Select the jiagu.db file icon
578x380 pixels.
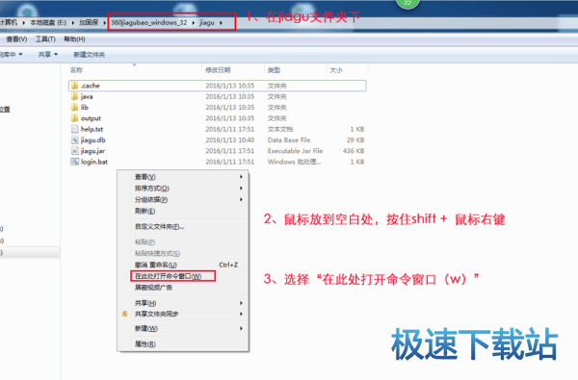75,139
